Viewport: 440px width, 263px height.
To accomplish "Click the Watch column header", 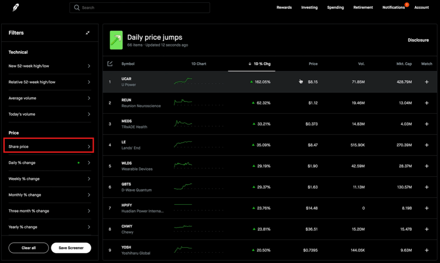I will pos(427,64).
